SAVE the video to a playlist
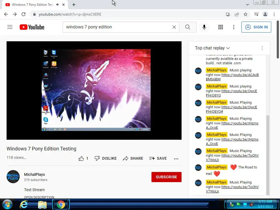The image size is (280, 210). pyautogui.click(x=158, y=158)
